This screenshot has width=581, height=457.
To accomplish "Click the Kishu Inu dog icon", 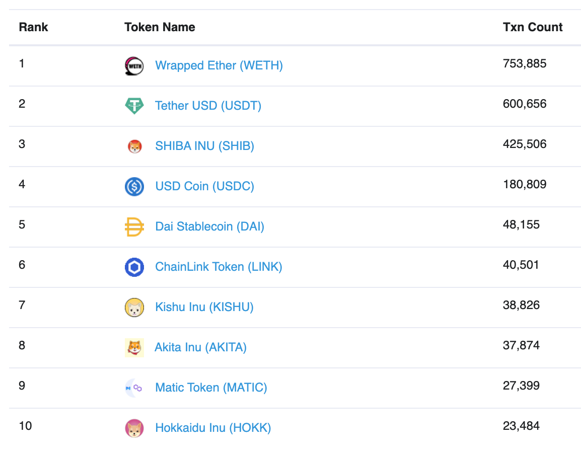I will 134,308.
